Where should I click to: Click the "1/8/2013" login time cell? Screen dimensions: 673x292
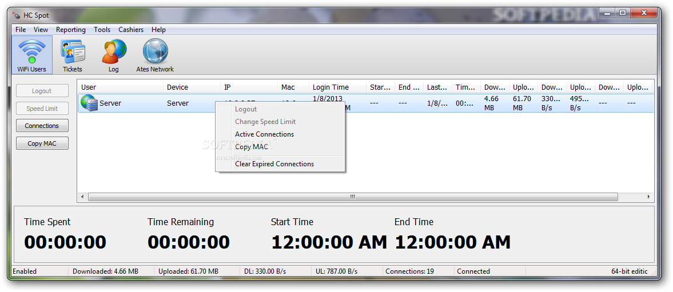pyautogui.click(x=328, y=99)
